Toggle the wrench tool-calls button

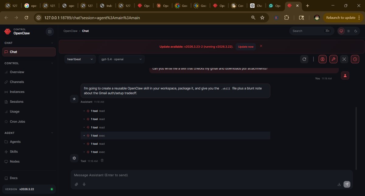click(333, 59)
